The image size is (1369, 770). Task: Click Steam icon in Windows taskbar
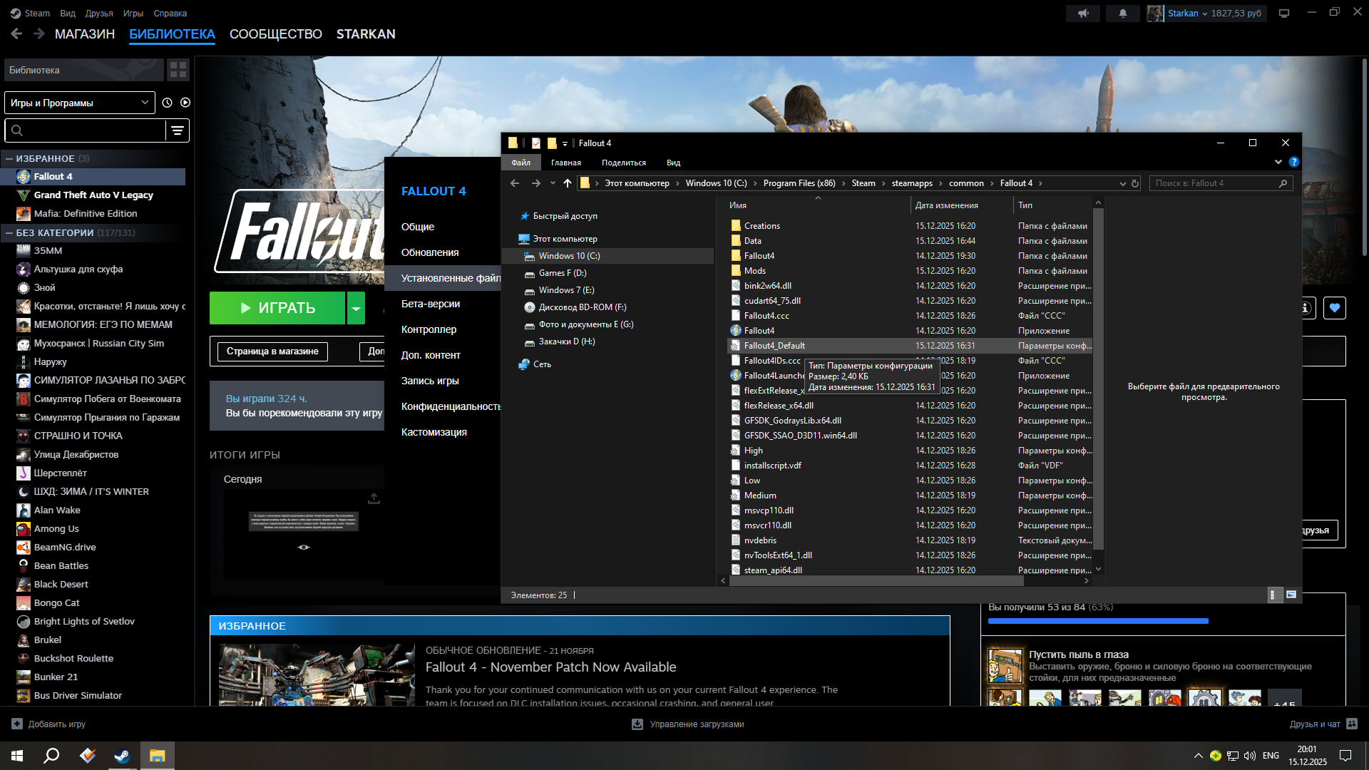[x=122, y=756]
